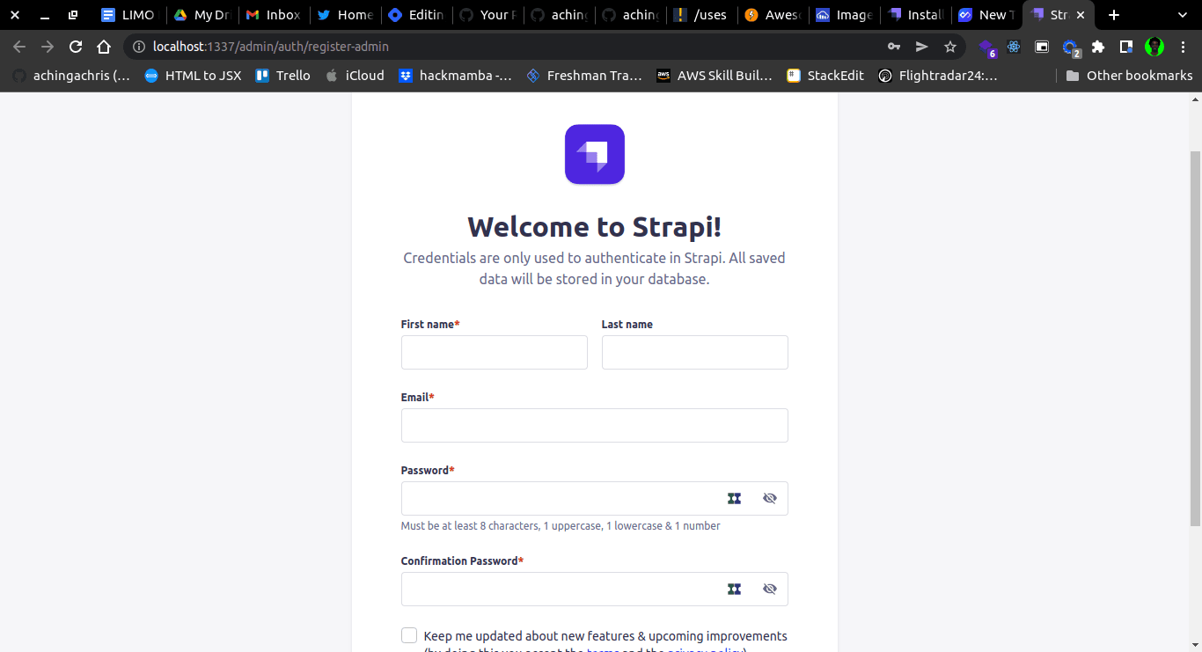Open purple extension with badge 6
The height and width of the screenshot is (652, 1202).
point(986,48)
